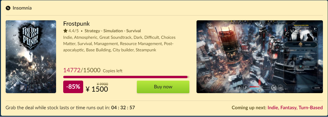Open the Frostpunk cover art image
The image size is (328, 117).
coord(31,57)
